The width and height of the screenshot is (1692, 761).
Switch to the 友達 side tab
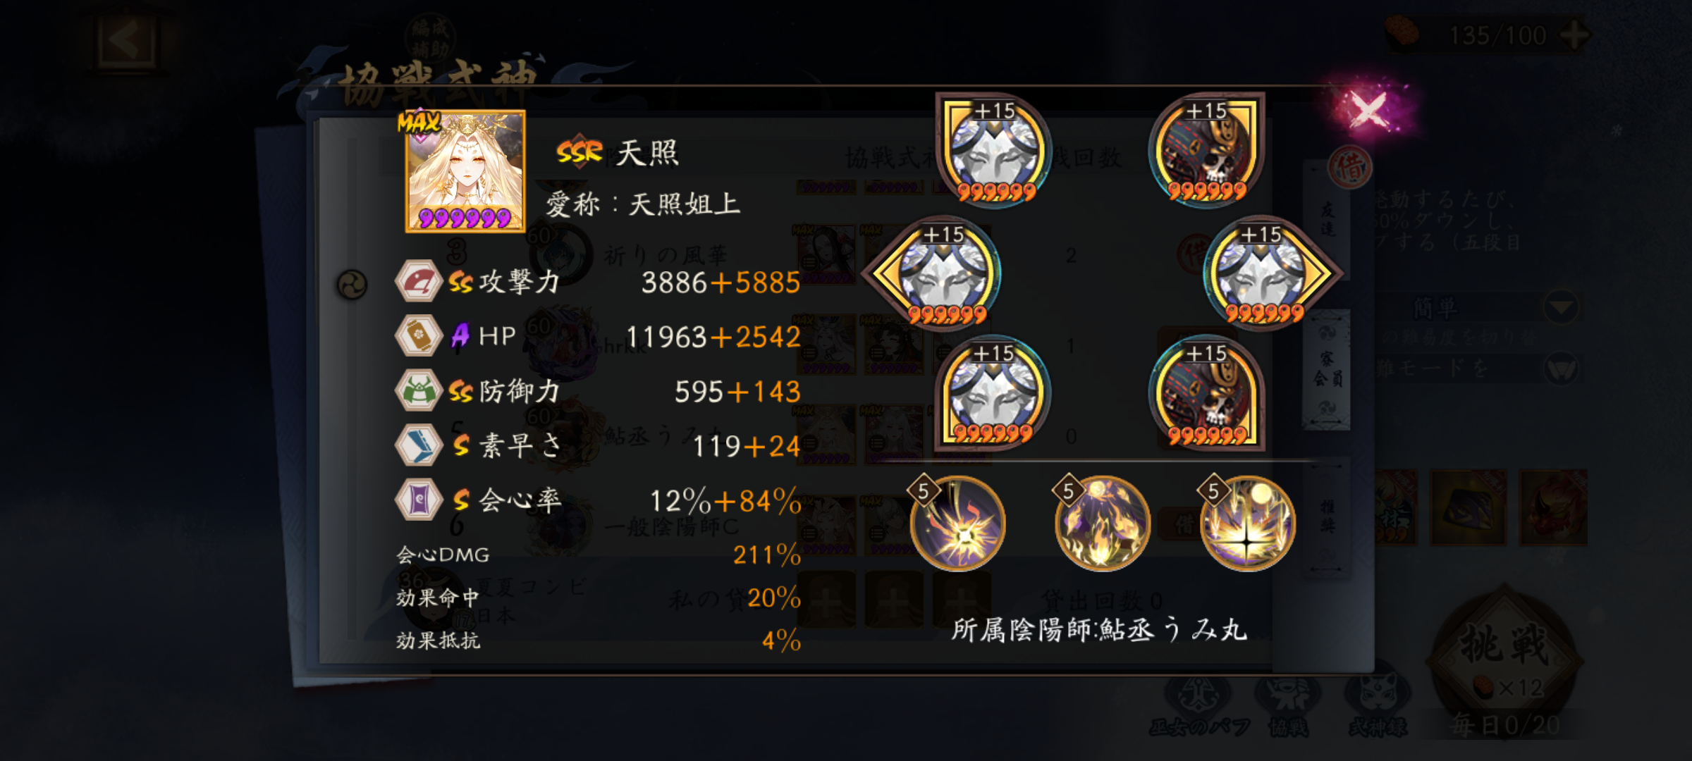pos(1328,219)
